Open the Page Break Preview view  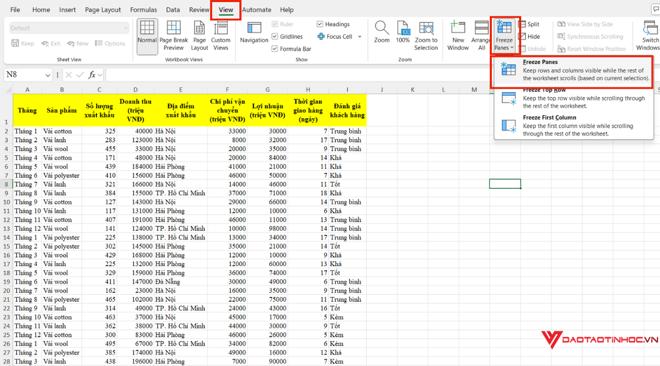coord(173,36)
